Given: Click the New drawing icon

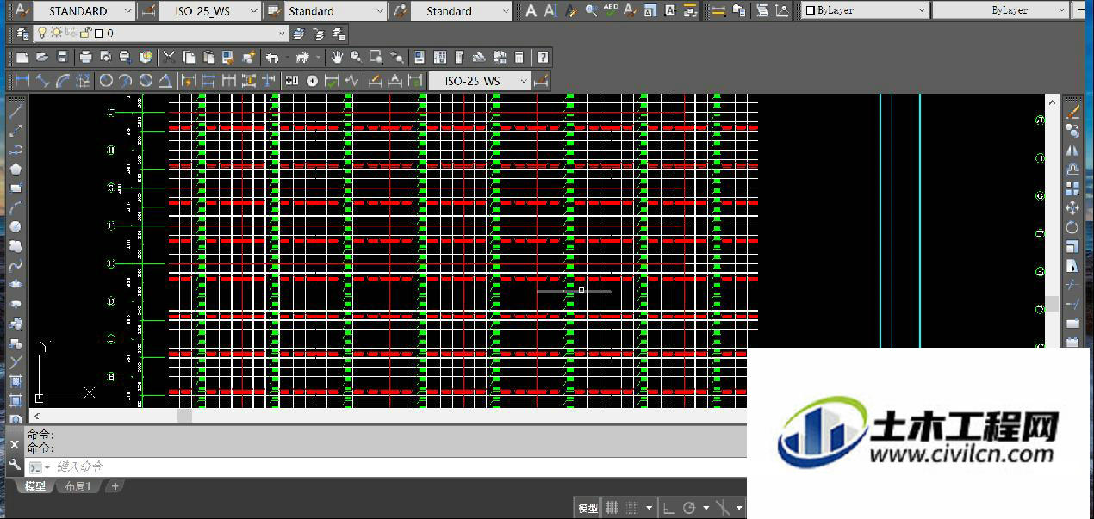Looking at the screenshot, I should (22, 58).
